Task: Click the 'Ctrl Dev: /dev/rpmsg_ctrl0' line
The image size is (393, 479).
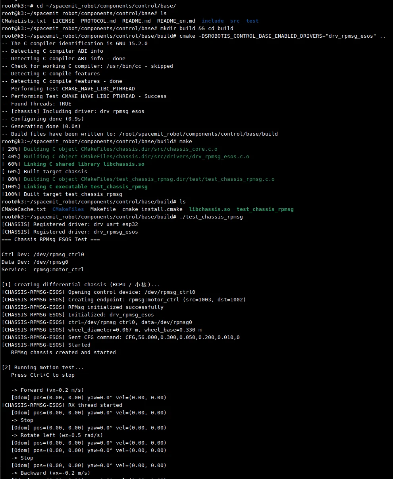Action: [42, 254]
